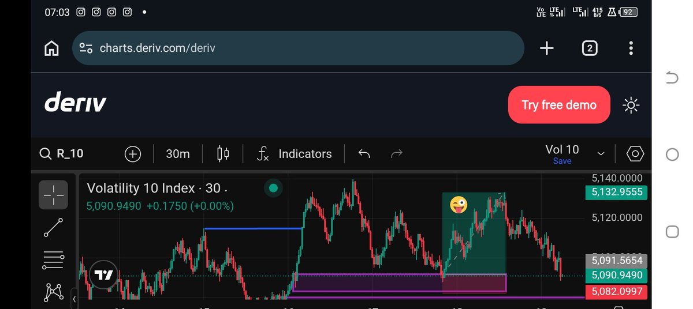Select the purple rectangle zone
693x309 pixels.
400,282
